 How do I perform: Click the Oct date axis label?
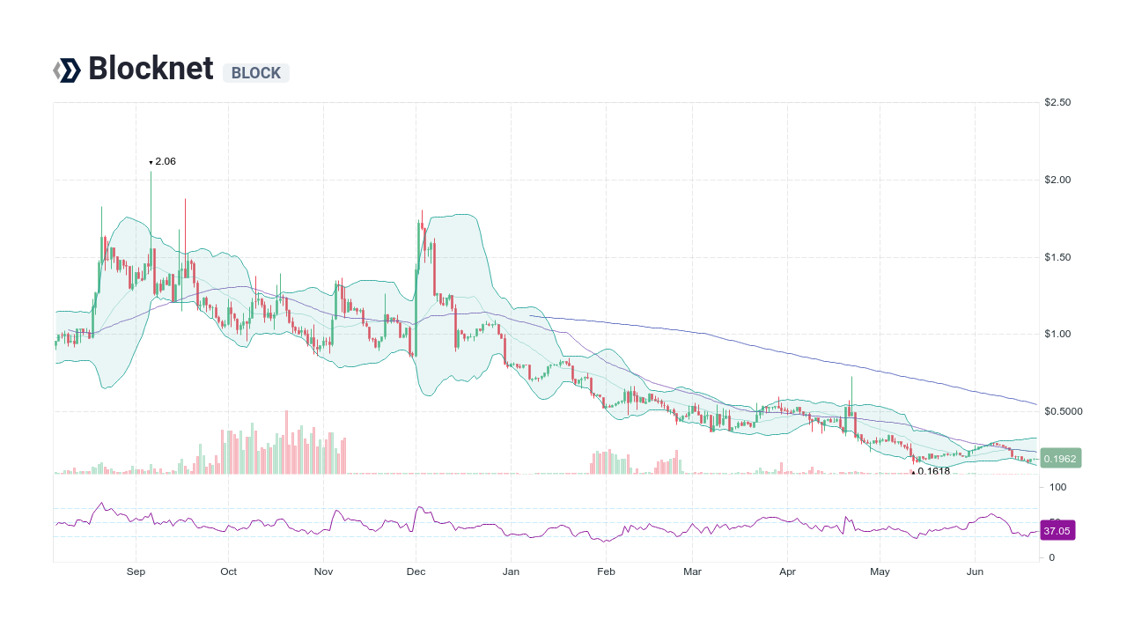coord(229,571)
